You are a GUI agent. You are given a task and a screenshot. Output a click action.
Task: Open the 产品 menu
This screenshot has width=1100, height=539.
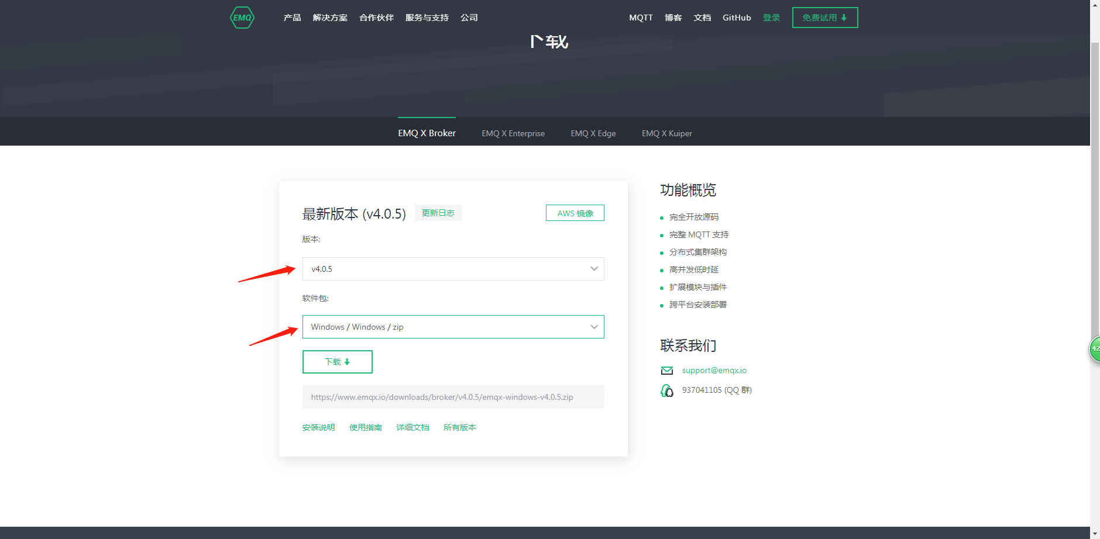(292, 18)
